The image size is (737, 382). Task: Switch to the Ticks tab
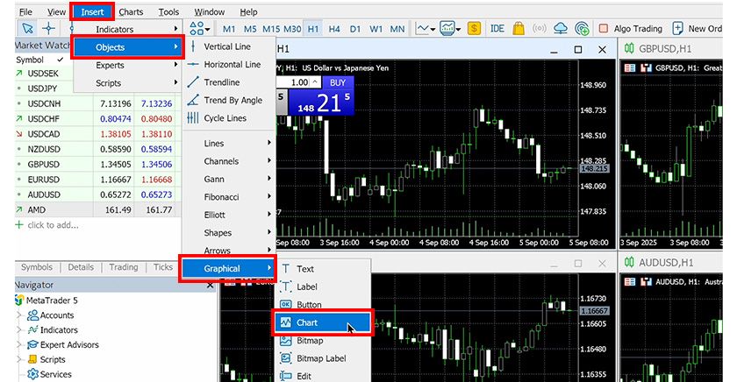pos(163,267)
